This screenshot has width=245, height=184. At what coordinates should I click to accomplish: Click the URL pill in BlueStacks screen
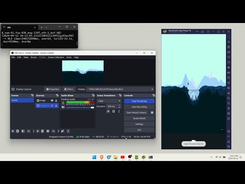point(193,144)
